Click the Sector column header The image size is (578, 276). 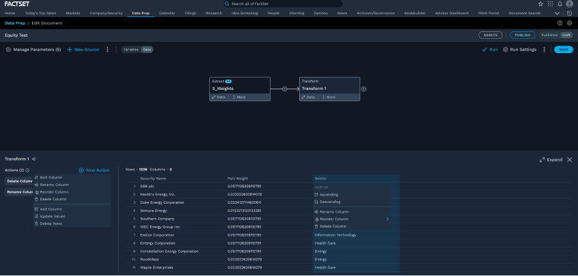pos(320,179)
